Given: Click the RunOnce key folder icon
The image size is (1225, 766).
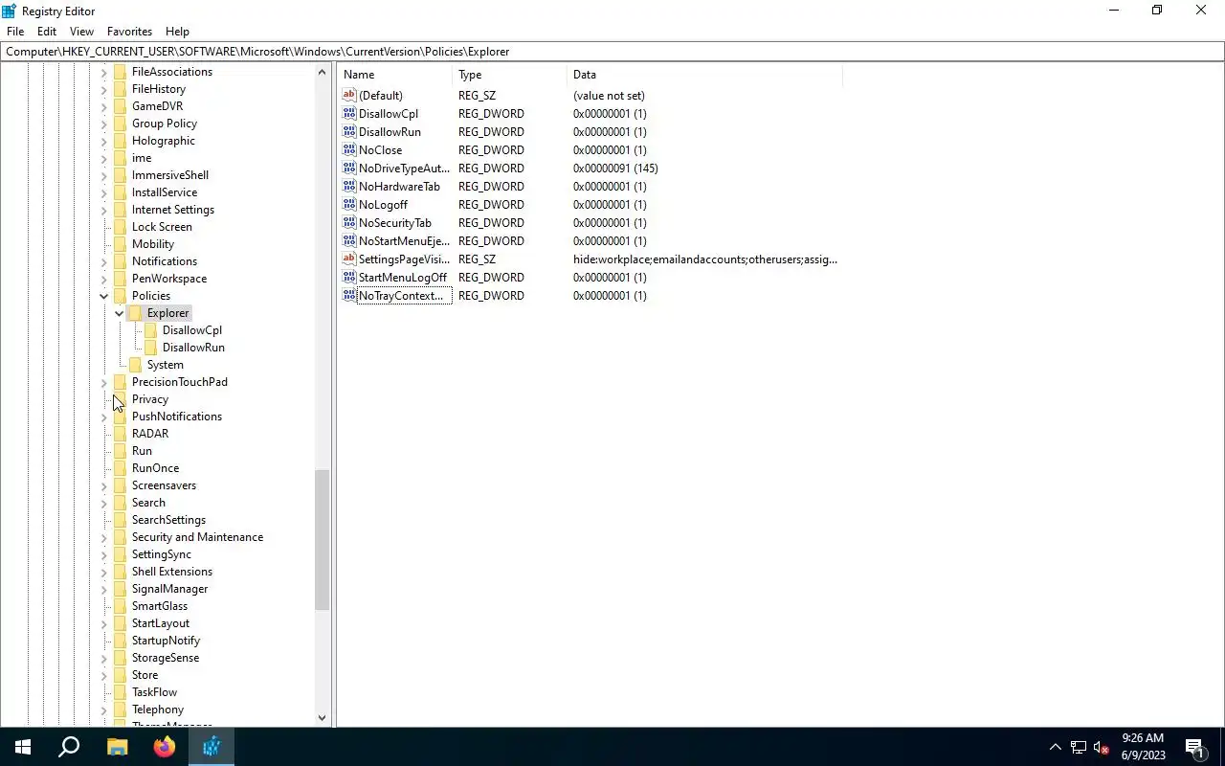Looking at the screenshot, I should 120,468.
